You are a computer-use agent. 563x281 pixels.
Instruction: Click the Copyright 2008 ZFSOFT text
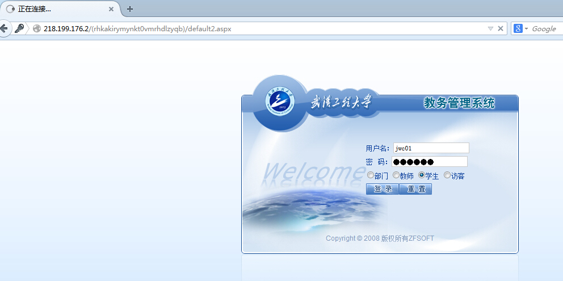380,238
